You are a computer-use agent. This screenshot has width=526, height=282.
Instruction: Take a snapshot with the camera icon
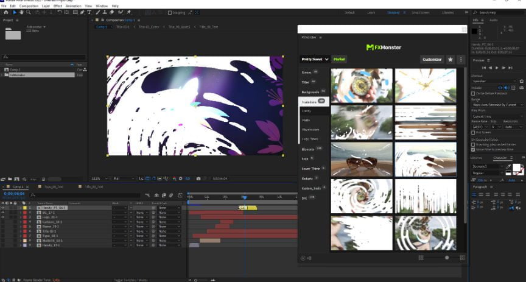coord(198,178)
